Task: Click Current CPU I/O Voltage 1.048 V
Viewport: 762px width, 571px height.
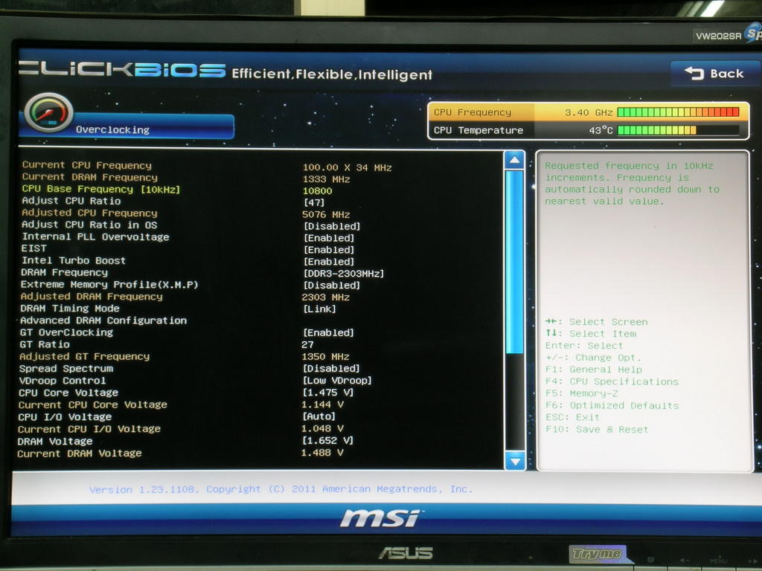Action: pyautogui.click(x=322, y=428)
